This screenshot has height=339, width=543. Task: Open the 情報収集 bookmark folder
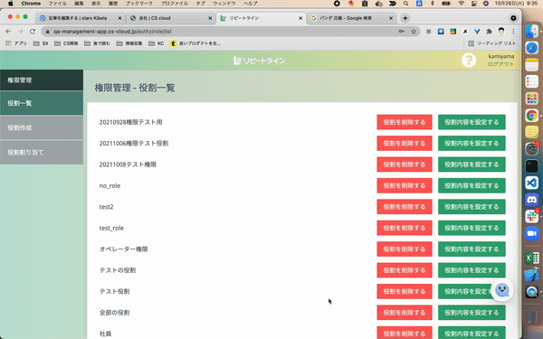129,43
